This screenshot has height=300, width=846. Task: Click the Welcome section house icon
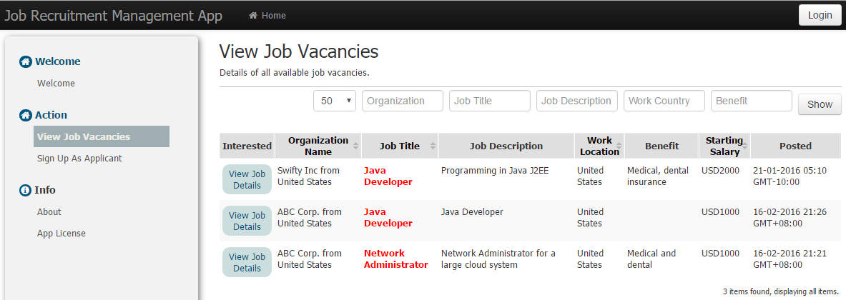click(25, 61)
